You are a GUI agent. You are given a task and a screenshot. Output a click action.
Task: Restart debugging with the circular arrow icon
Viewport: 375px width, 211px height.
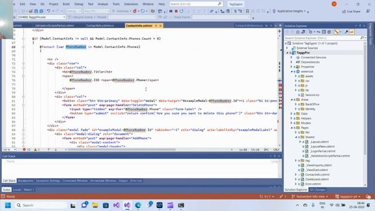click(182, 11)
